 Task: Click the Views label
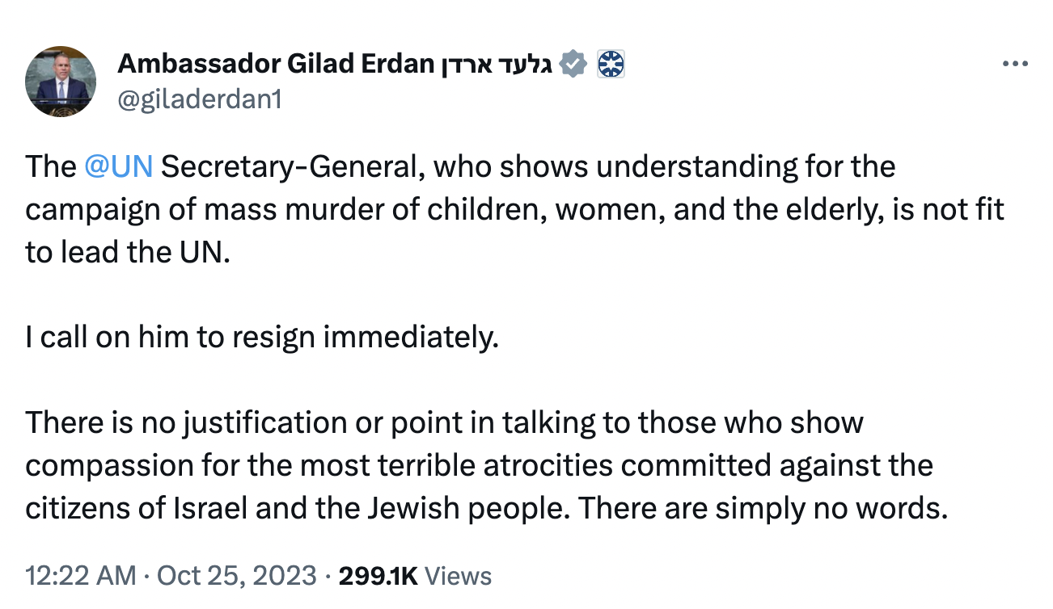(x=458, y=576)
